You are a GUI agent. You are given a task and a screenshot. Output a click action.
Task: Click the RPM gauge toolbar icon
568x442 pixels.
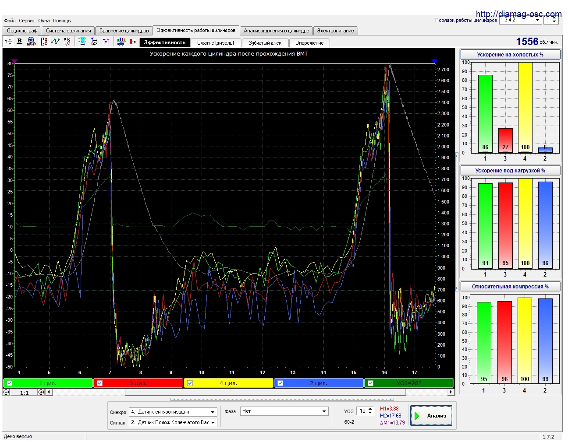click(x=31, y=41)
